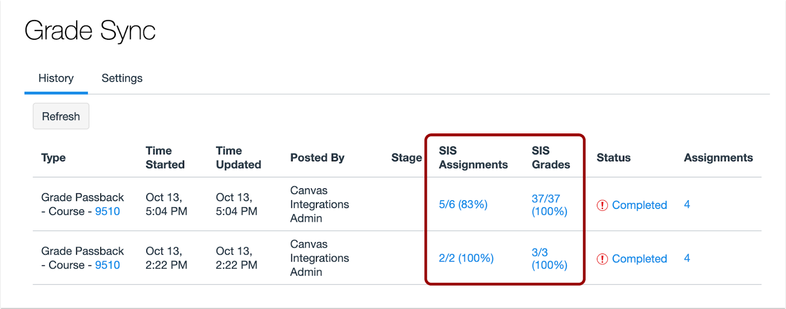The image size is (786, 309).
Task: Switch to the History tab
Action: click(x=56, y=78)
